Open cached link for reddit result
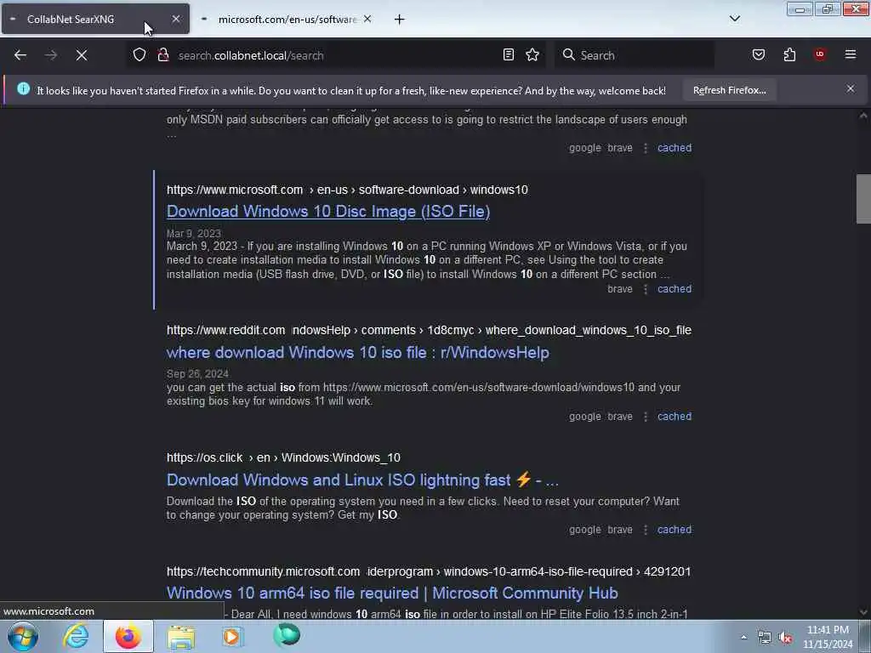Viewport: 871px width, 653px height. pos(675,417)
